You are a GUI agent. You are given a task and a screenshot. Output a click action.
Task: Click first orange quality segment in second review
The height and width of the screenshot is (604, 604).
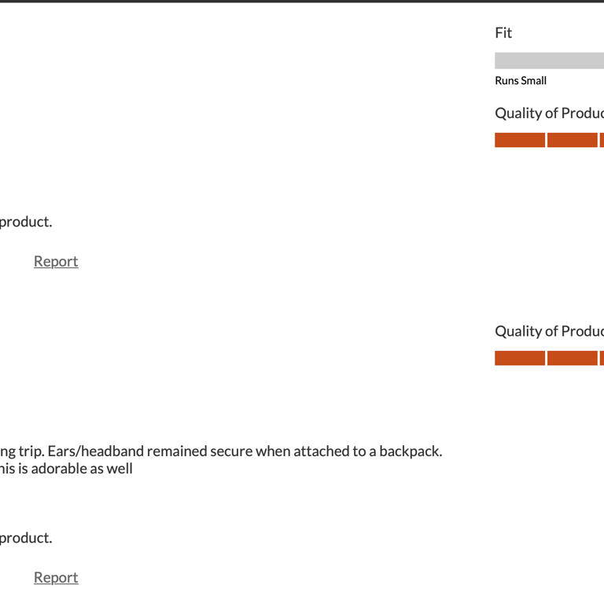(x=520, y=358)
